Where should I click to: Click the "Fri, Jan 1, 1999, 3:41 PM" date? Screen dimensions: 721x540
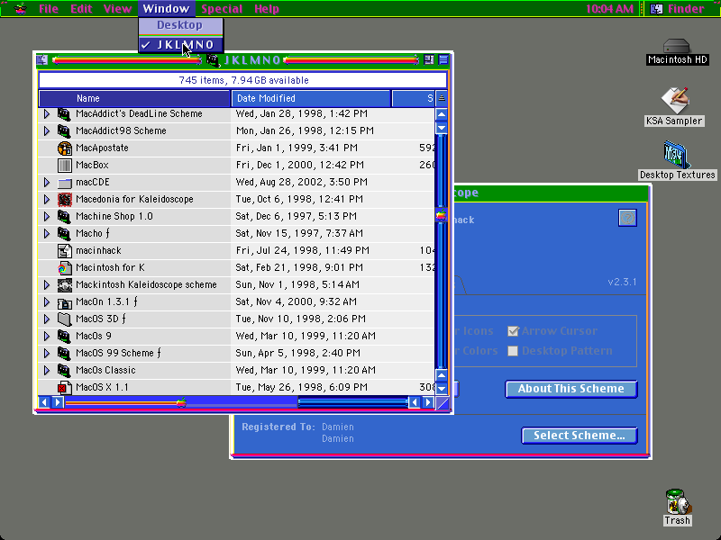[x=297, y=148]
